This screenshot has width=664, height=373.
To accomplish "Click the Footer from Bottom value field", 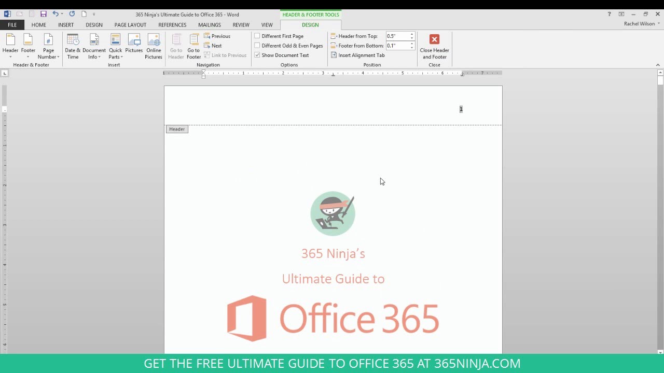I will pyautogui.click(x=397, y=46).
